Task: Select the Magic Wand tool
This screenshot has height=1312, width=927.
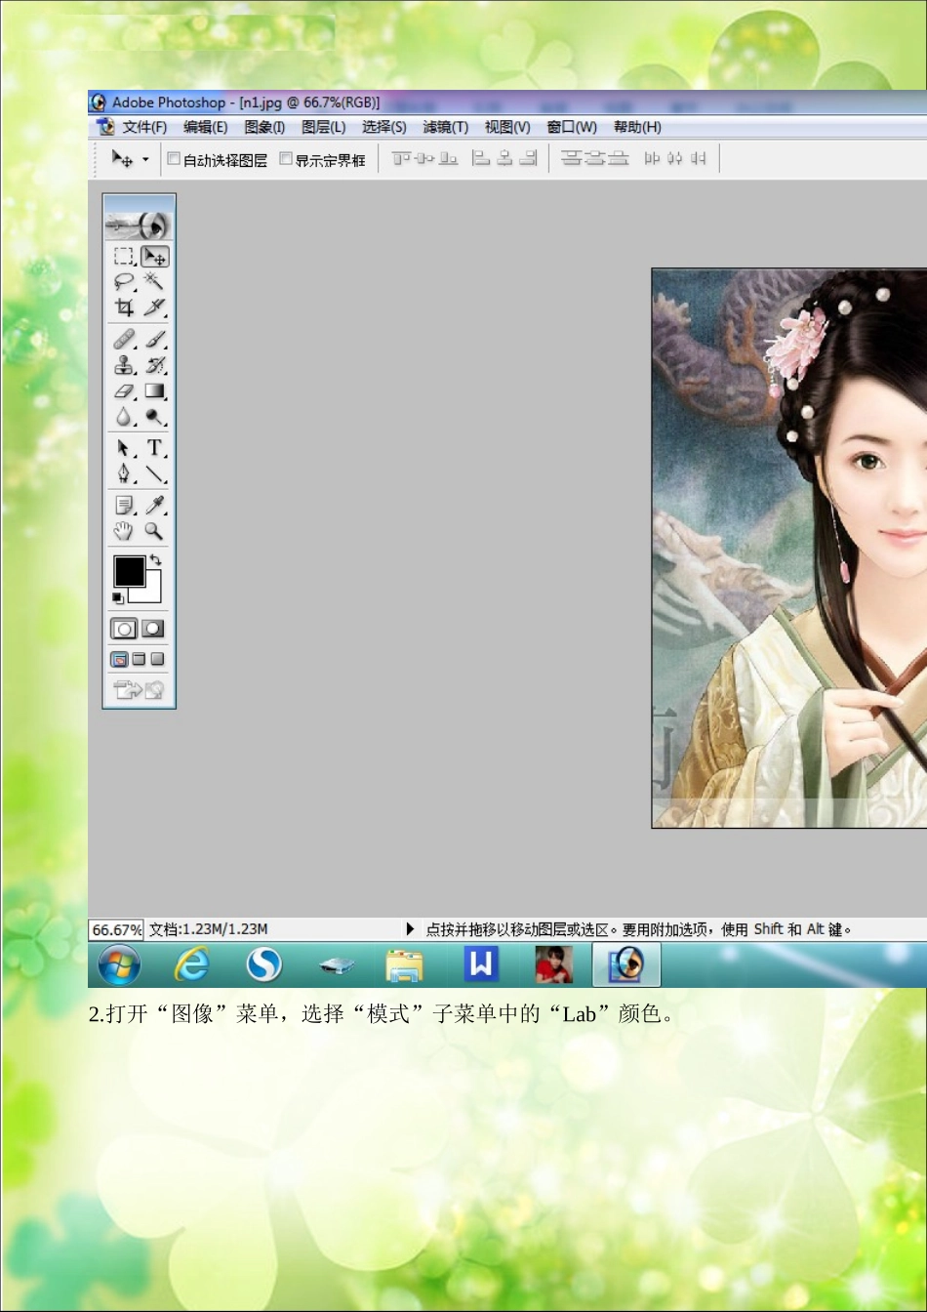Action: point(154,282)
